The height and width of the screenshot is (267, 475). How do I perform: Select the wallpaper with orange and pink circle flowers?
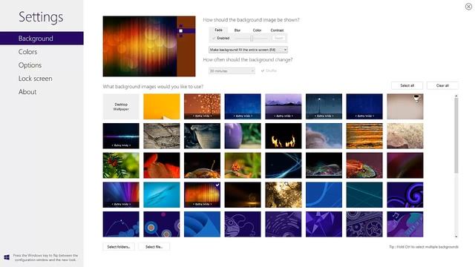tap(162, 224)
